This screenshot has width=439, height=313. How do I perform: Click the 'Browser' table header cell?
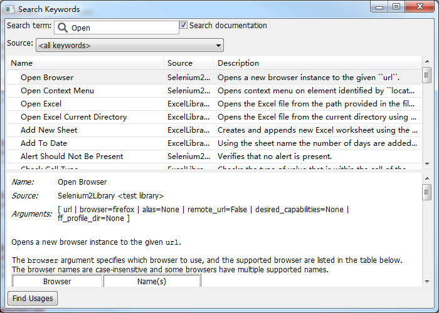click(x=57, y=281)
